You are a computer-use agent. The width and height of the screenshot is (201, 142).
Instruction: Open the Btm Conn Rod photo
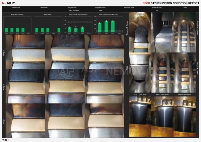(185, 117)
